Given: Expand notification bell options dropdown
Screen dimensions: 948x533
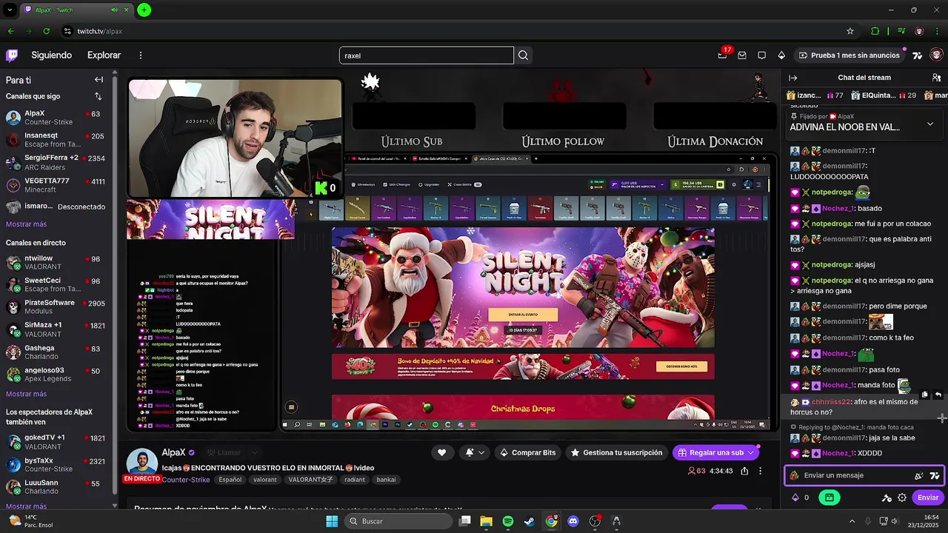Looking at the screenshot, I should tap(481, 452).
